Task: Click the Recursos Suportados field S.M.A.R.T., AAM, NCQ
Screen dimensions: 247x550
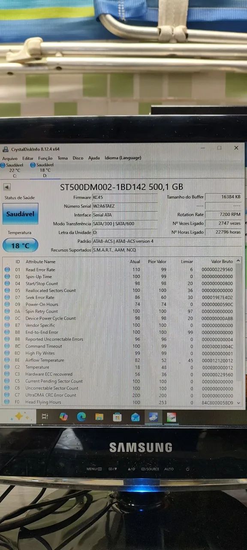Action: [x=167, y=250]
